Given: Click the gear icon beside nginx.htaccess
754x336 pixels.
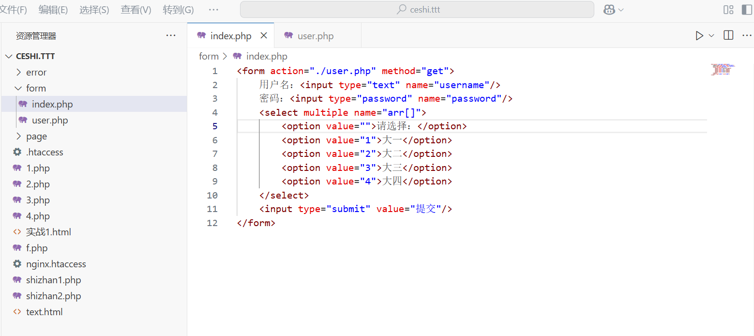Looking at the screenshot, I should (x=17, y=264).
